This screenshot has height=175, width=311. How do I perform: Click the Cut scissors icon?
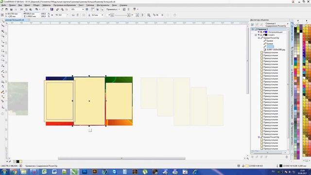pyautogui.click(x=21, y=9)
